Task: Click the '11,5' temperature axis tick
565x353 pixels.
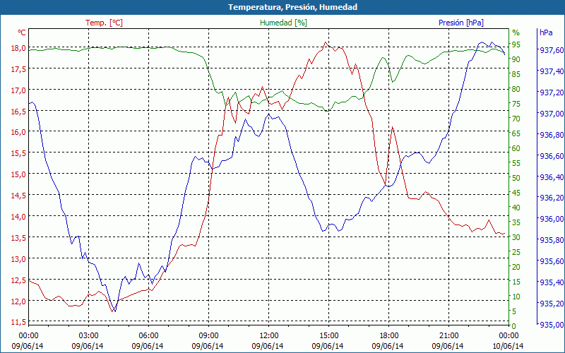Action: pyautogui.click(x=18, y=322)
